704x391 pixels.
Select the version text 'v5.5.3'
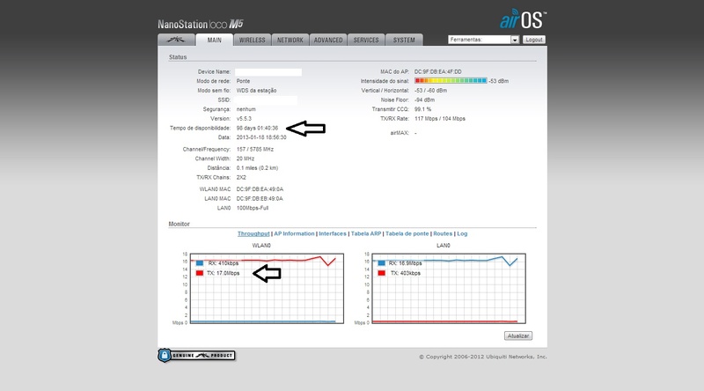coord(244,119)
